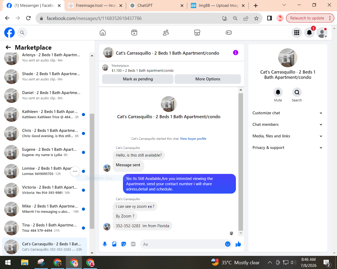Open a new browser tab
Image resolution: width=337 pixels, height=269 pixels.
[256, 6]
